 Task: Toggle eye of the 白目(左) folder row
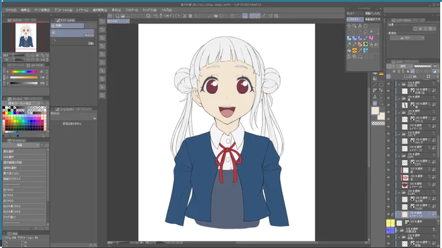pos(389,84)
